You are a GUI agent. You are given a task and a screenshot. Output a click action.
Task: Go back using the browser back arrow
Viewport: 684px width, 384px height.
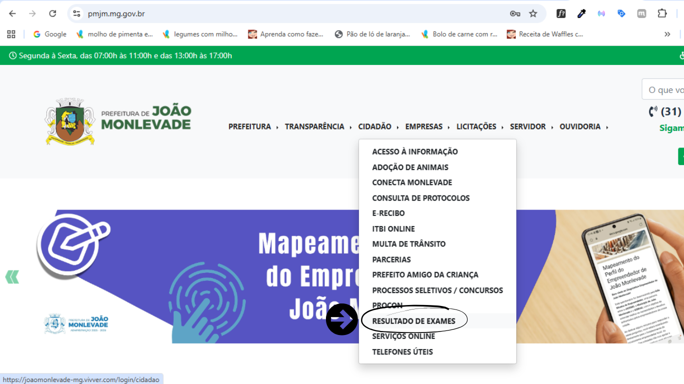tap(13, 13)
